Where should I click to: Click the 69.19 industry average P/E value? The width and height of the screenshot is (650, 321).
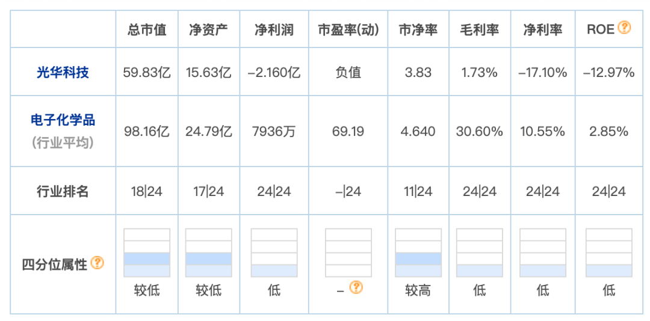pos(348,131)
